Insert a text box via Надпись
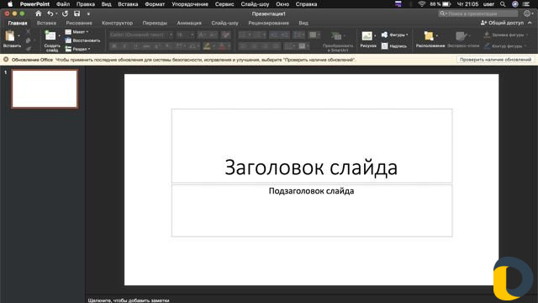This screenshot has width=538, height=303. tap(394, 45)
